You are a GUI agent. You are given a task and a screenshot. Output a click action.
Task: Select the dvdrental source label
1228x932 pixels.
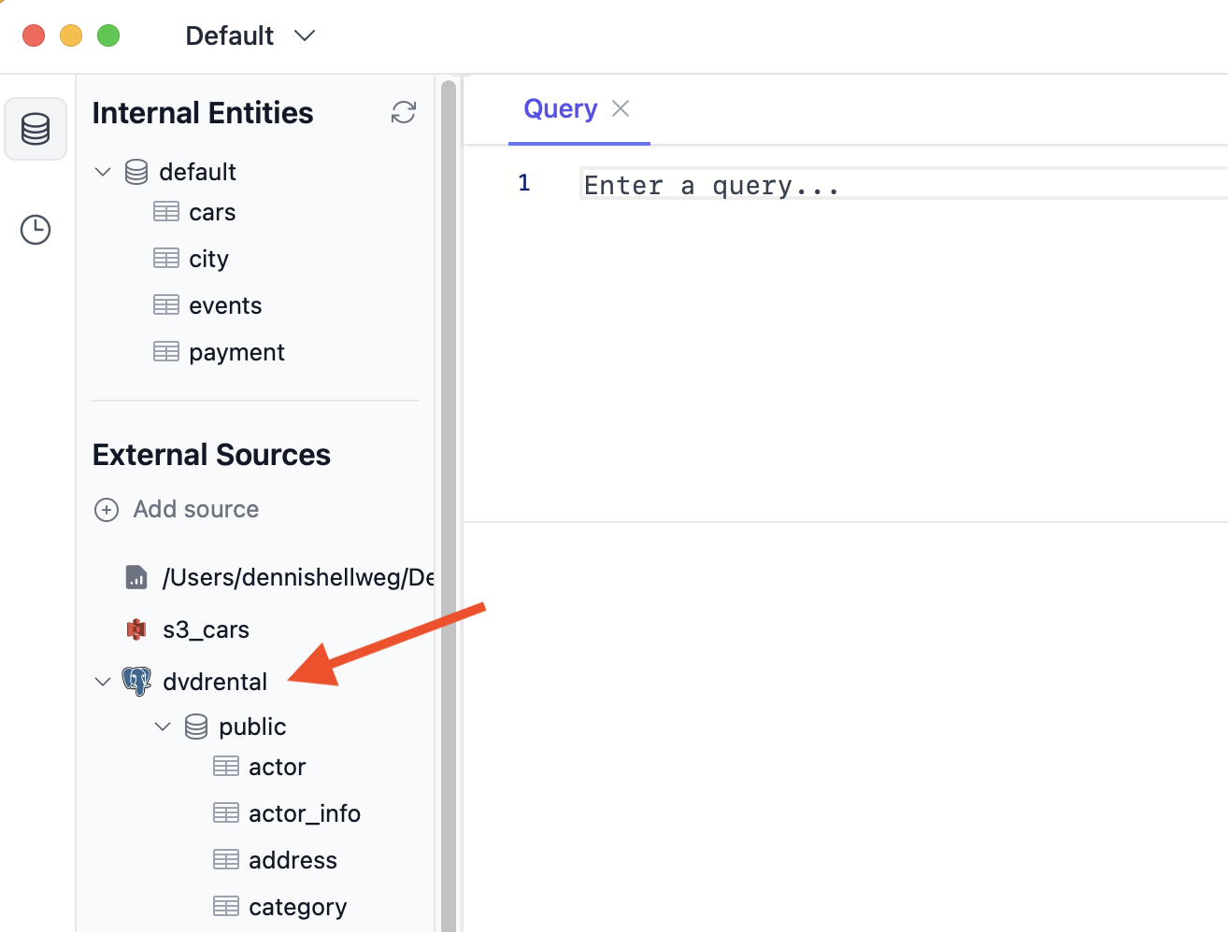pos(215,682)
